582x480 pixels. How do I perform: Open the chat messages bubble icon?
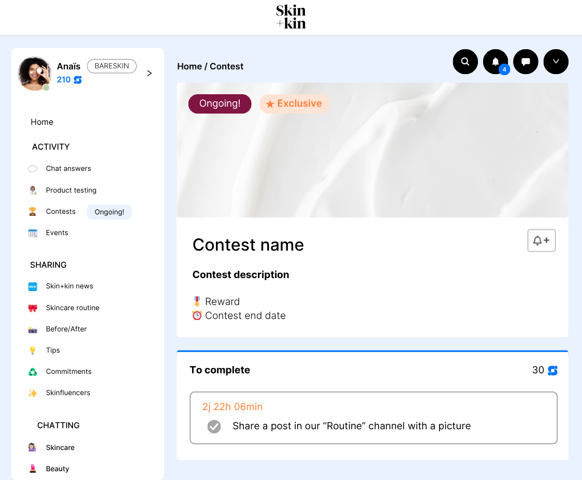(x=526, y=62)
